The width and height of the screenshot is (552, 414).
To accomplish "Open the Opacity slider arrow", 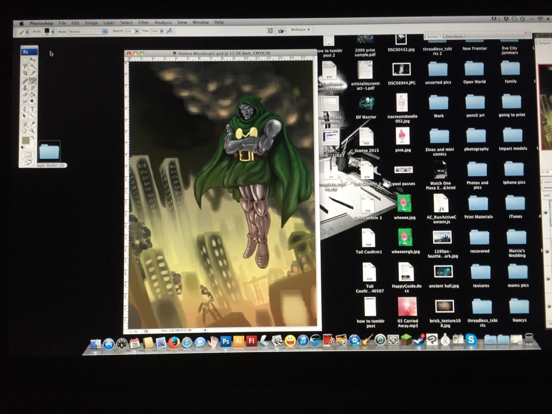I will click(137, 31).
